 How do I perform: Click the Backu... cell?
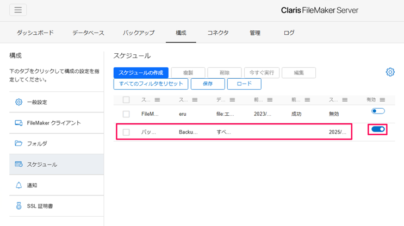(188, 132)
